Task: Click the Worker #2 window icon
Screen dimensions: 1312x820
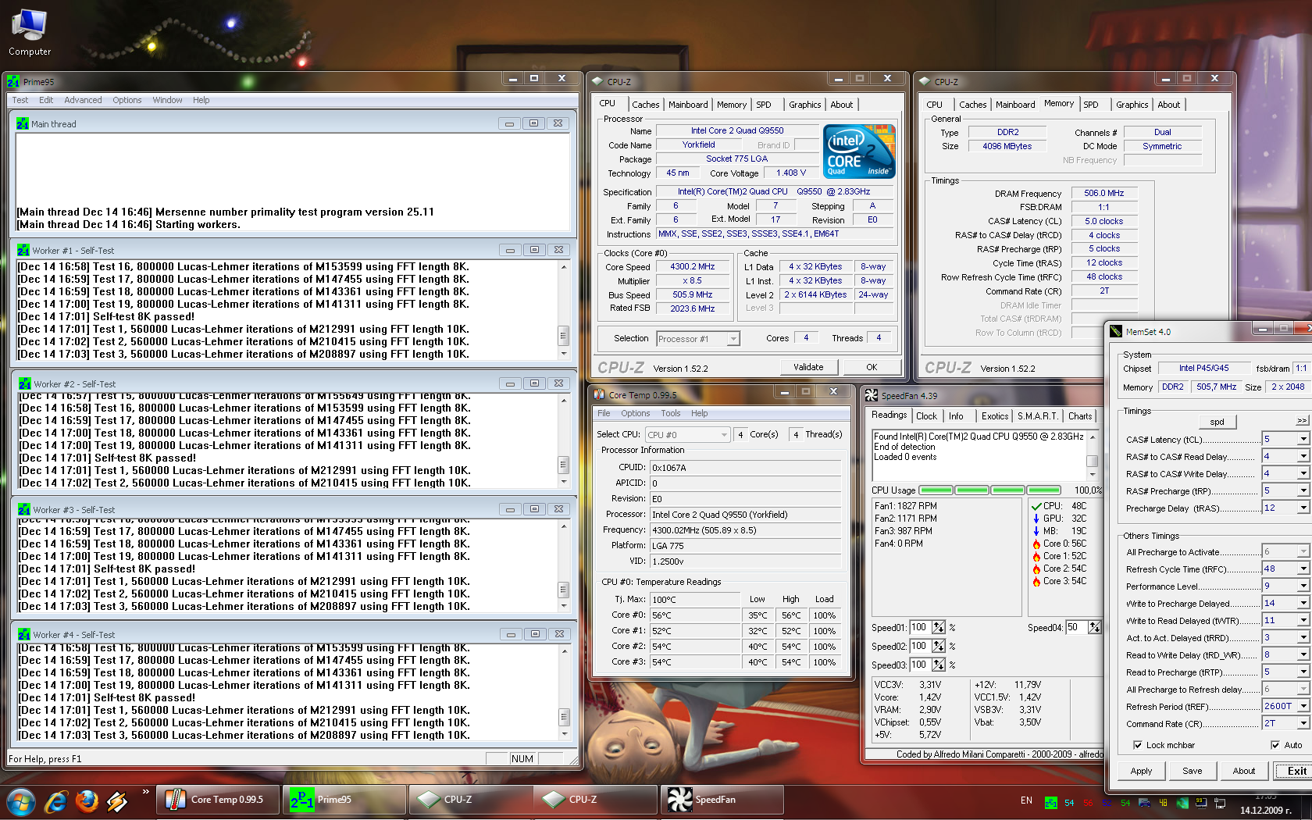Action: pos(24,383)
